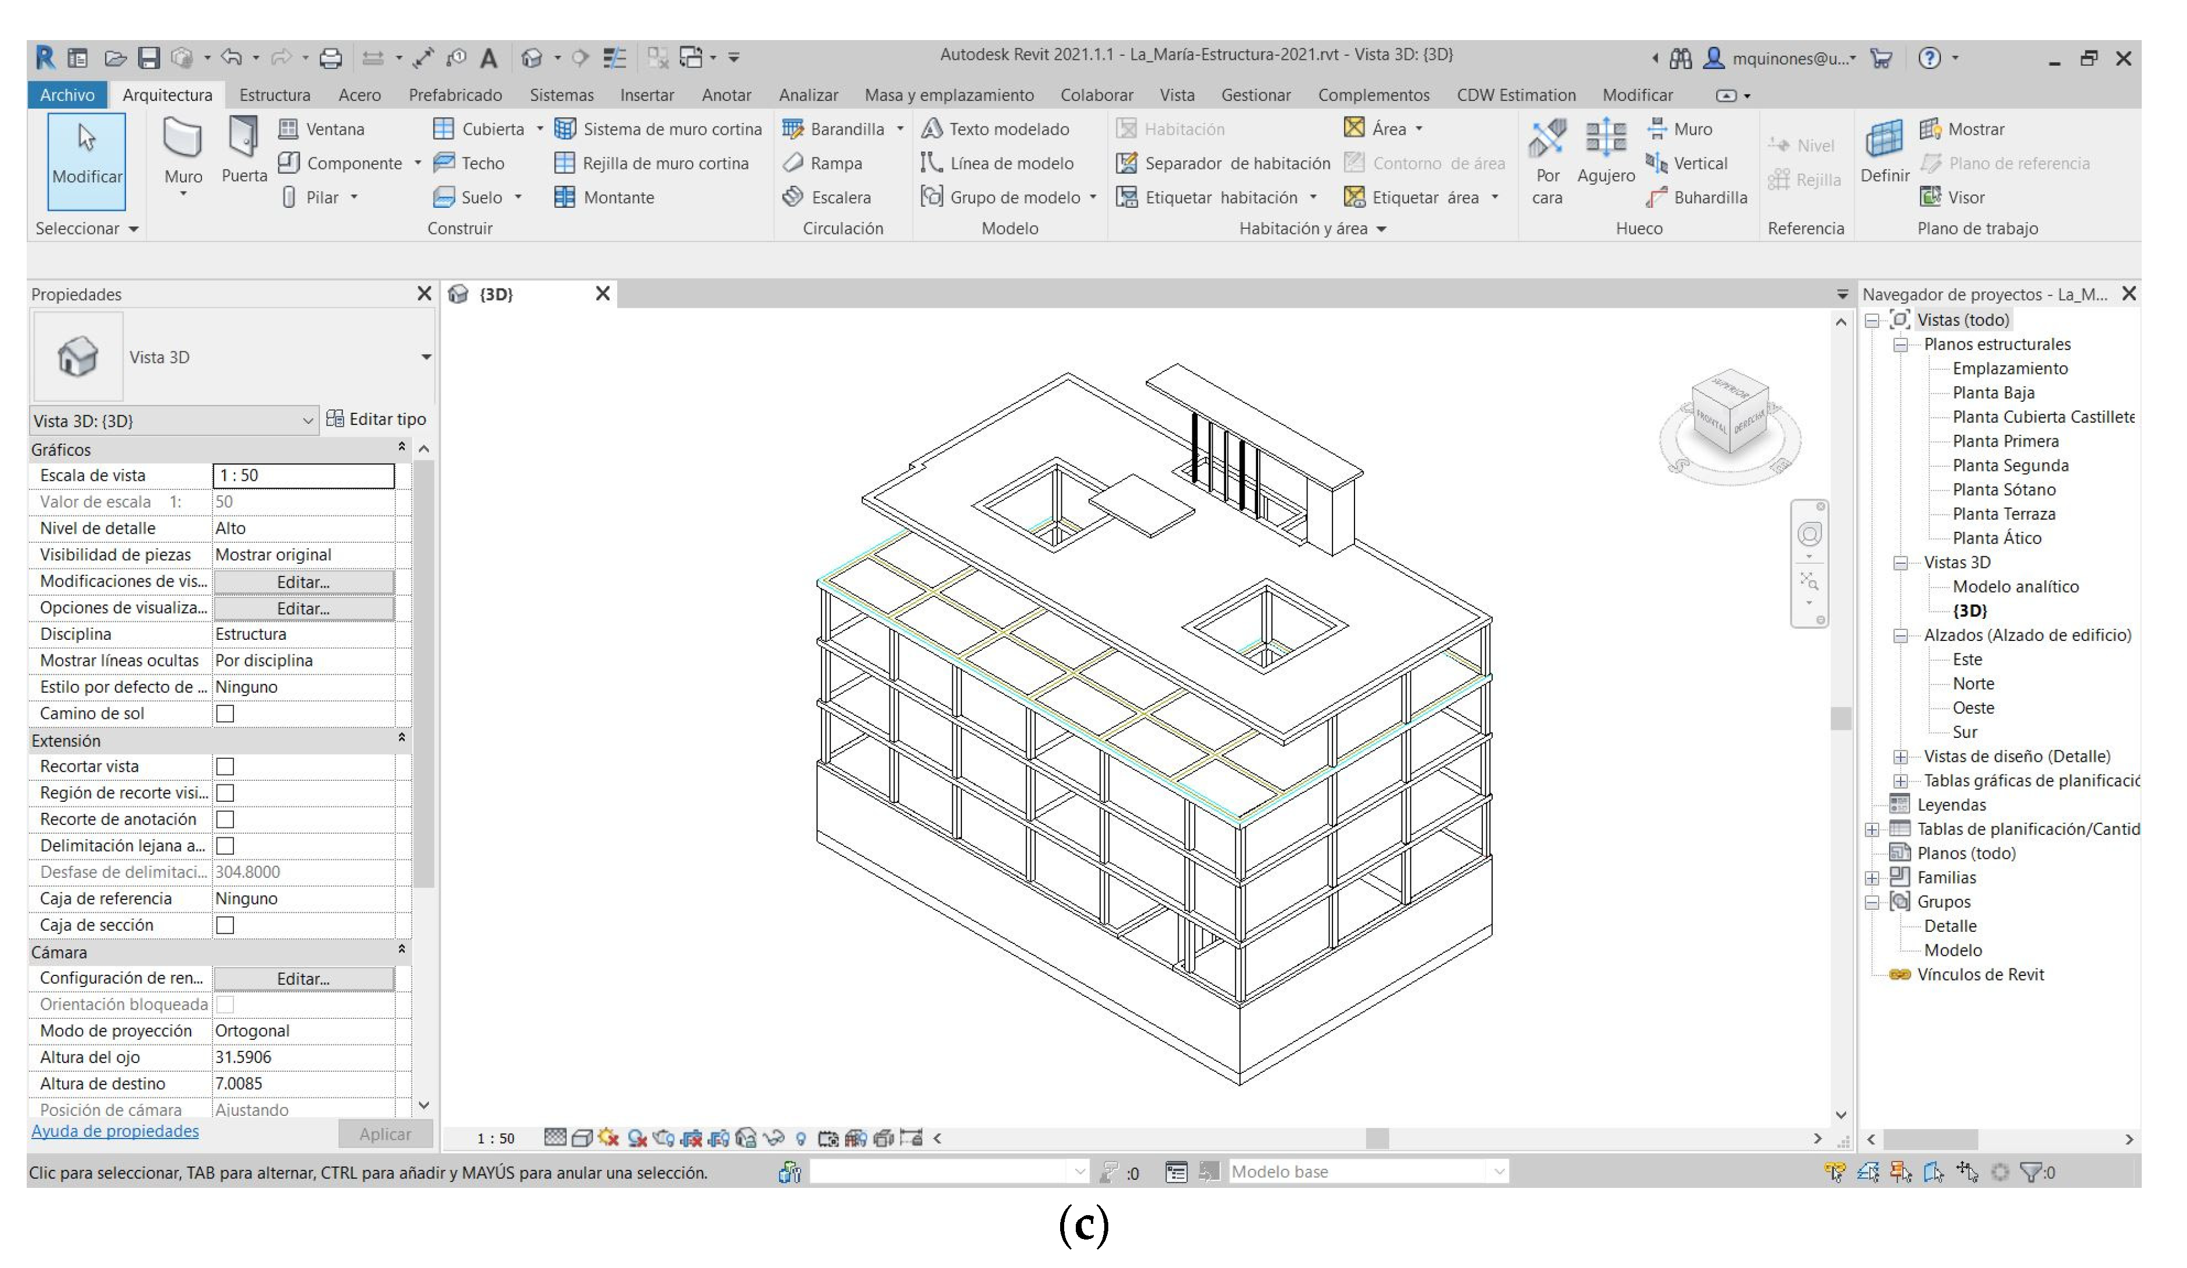The width and height of the screenshot is (2187, 1268).
Task: Select the Por cara opening tool
Action: pos(1548,161)
